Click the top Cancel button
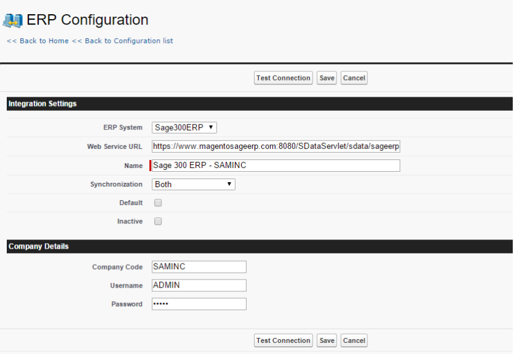 [354, 78]
